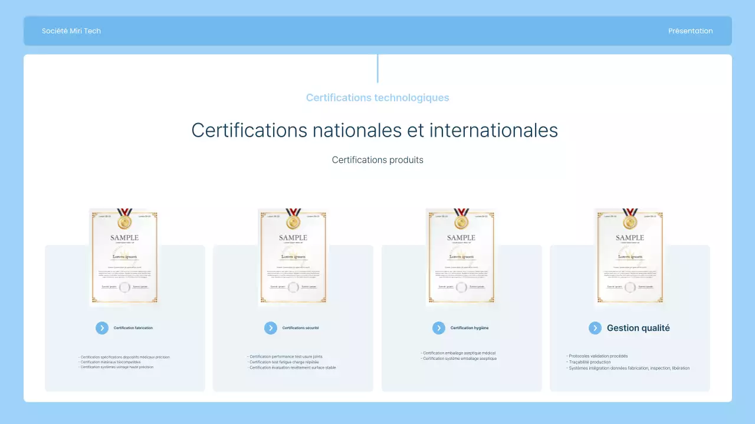The height and width of the screenshot is (424, 755).
Task: Click the gold medal on the Gestion qualité certificate
Action: click(x=630, y=221)
